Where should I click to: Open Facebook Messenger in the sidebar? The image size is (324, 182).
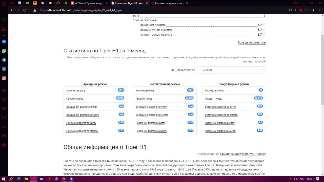click(x=4, y=42)
